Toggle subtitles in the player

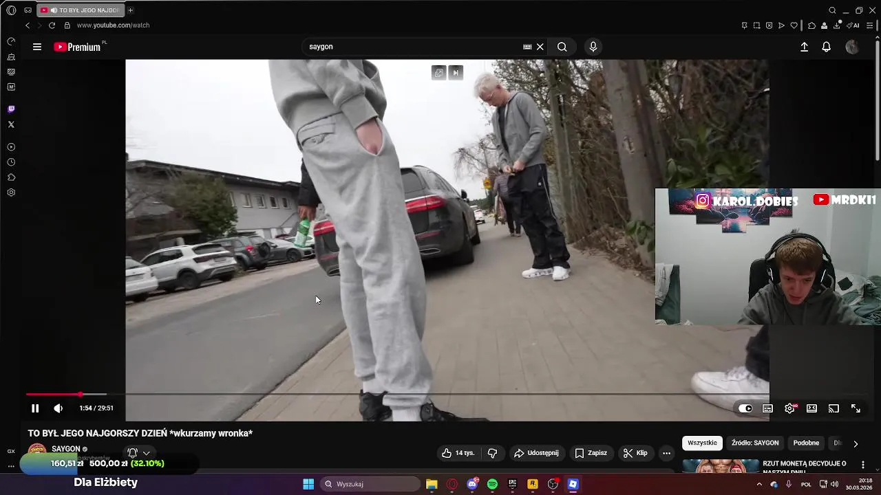[x=767, y=408]
